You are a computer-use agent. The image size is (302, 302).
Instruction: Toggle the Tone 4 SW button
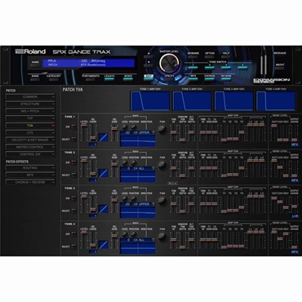pyautogui.click(x=73, y=234)
